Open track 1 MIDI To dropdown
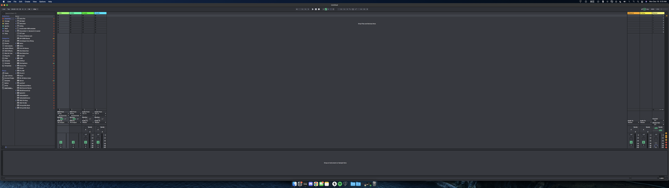 coord(63,122)
